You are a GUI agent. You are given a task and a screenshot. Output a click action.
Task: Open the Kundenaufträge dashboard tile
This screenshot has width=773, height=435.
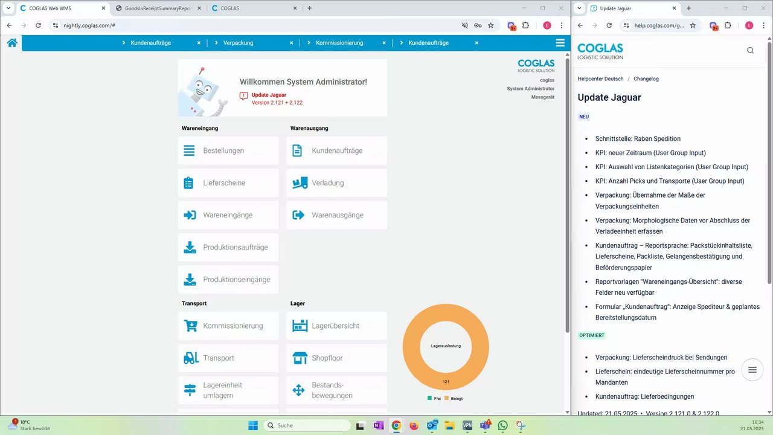pyautogui.click(x=337, y=150)
